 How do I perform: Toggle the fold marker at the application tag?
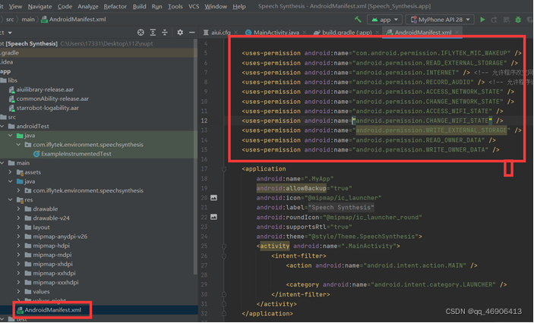pyautogui.click(x=224, y=168)
